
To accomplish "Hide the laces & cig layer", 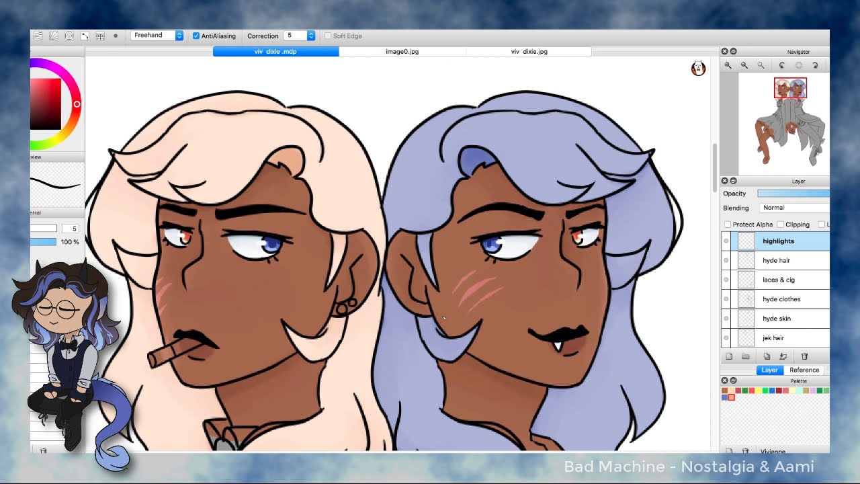I will 726,280.
